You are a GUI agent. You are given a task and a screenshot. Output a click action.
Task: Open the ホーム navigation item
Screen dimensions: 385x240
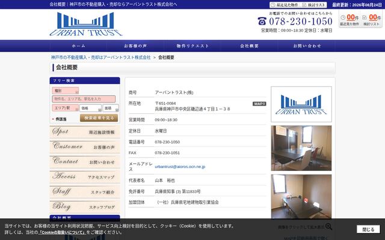(x=79, y=46)
